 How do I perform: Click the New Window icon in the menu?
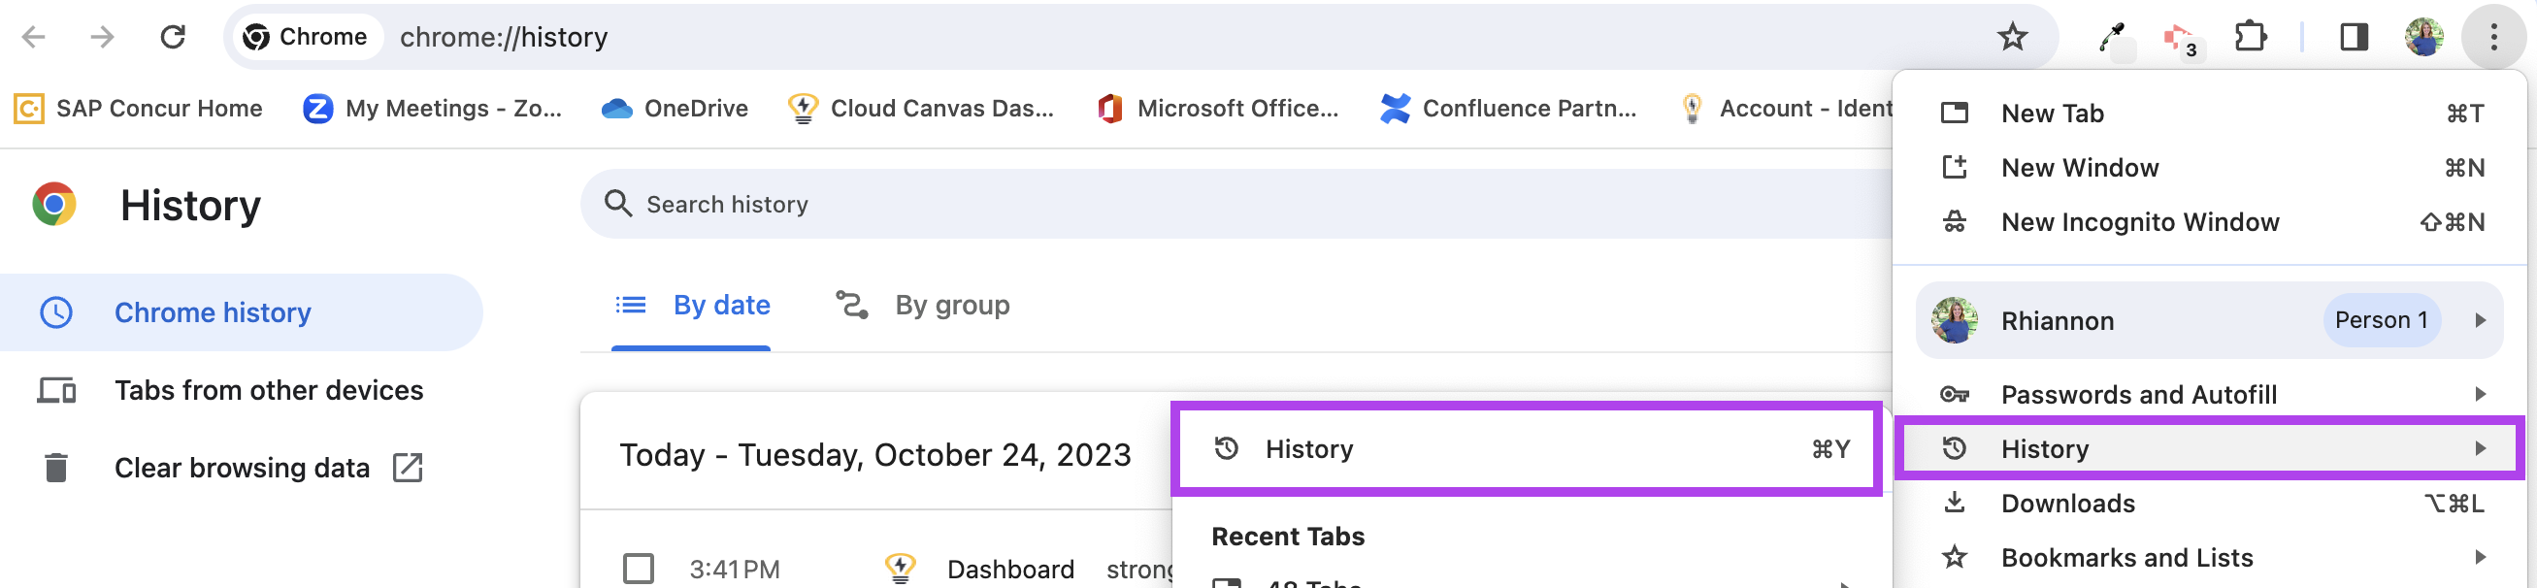[1954, 168]
